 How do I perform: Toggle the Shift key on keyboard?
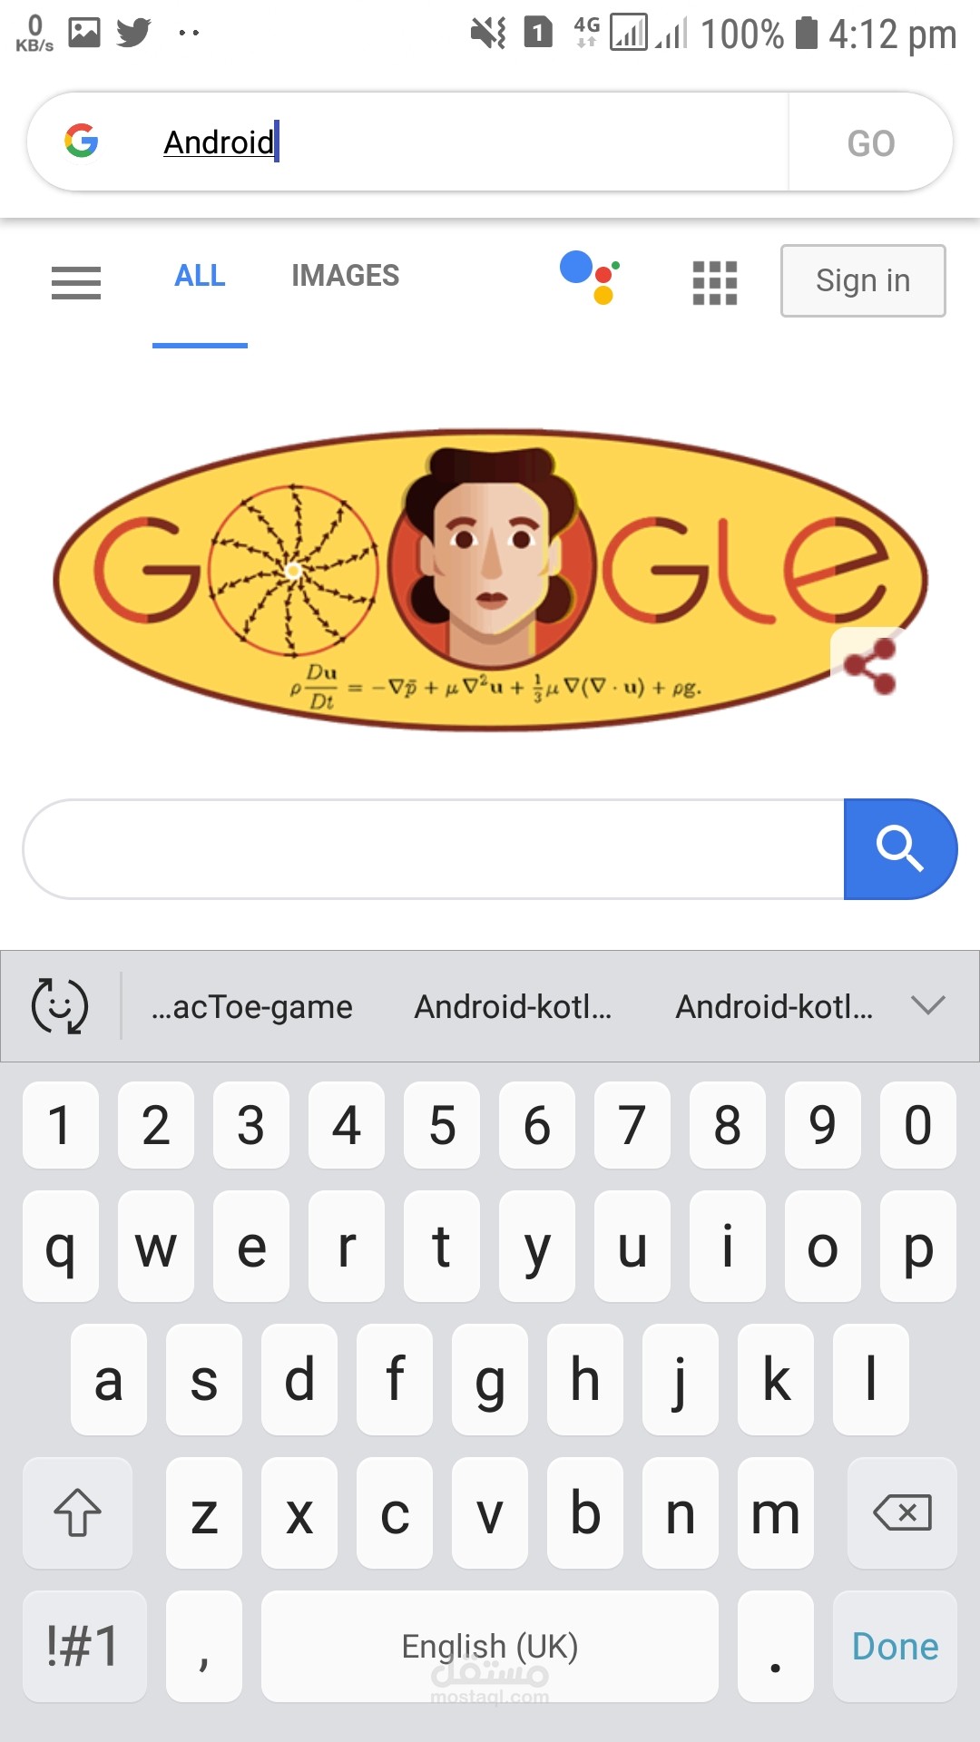[x=77, y=1512]
